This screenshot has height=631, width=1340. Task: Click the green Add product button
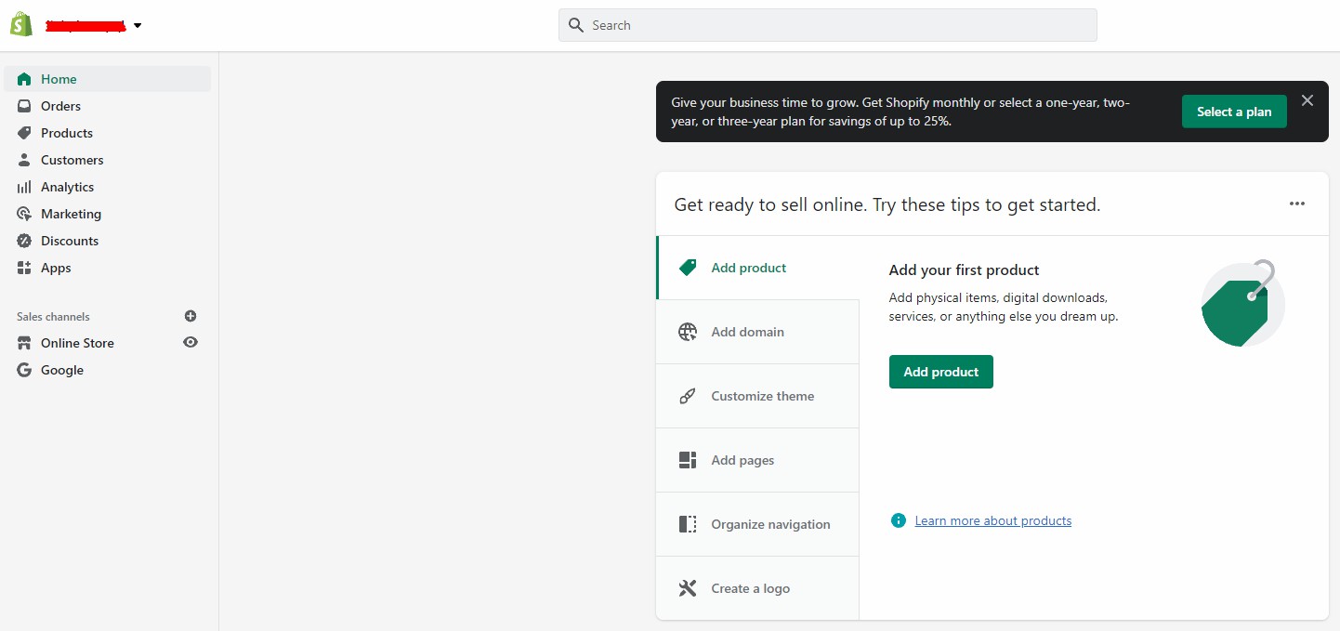tap(940, 372)
